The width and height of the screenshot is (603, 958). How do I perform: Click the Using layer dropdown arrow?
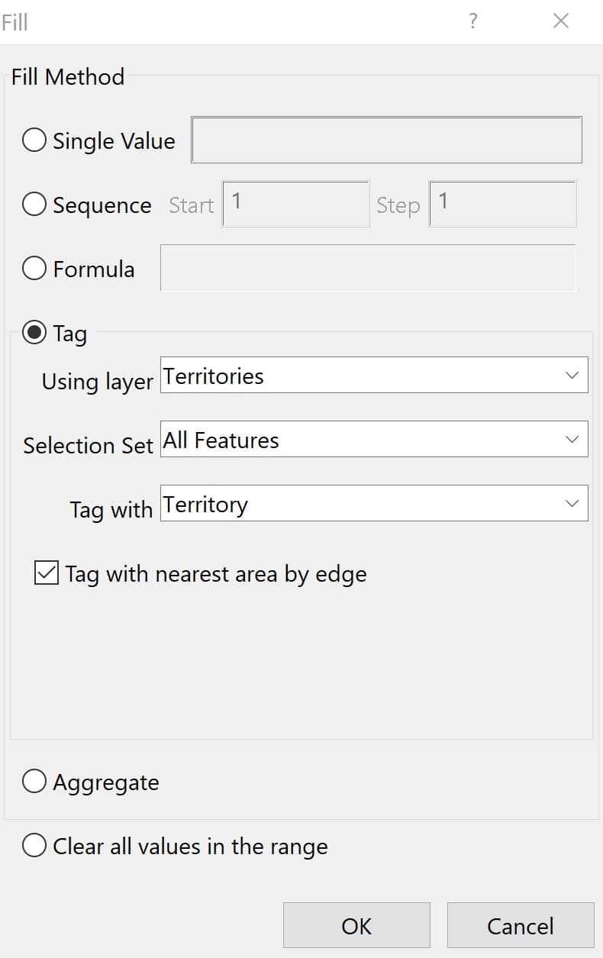click(572, 376)
